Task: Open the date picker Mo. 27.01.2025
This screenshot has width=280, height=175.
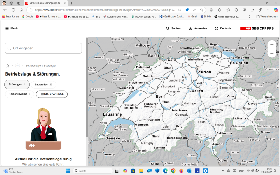Action: pyautogui.click(x=52, y=94)
